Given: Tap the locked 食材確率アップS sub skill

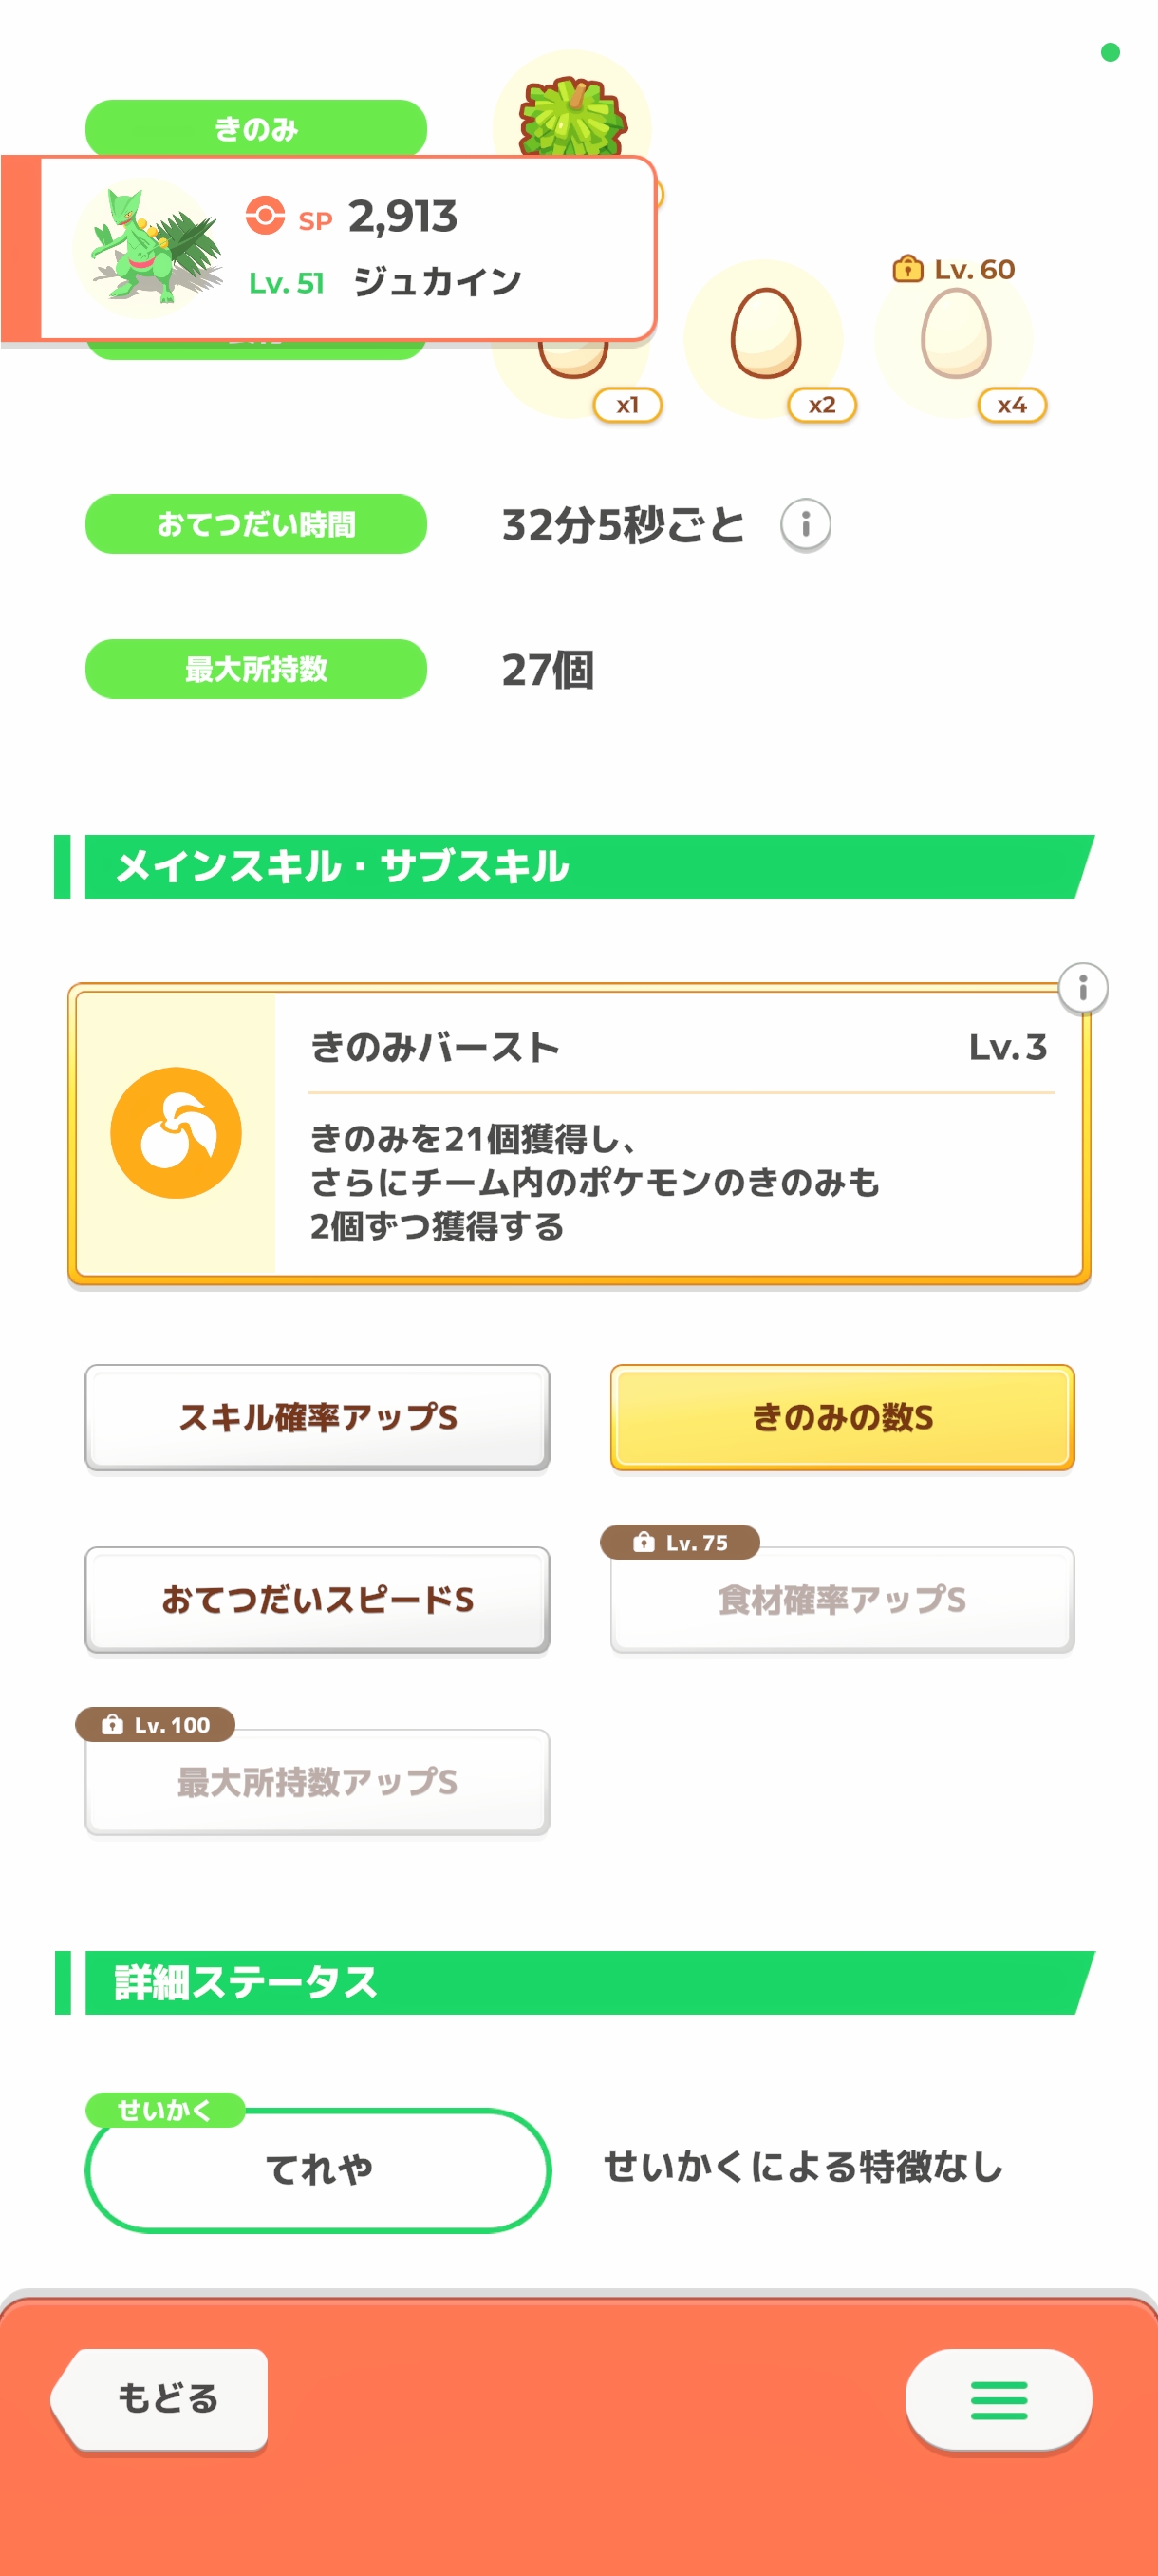Looking at the screenshot, I should [x=841, y=1600].
